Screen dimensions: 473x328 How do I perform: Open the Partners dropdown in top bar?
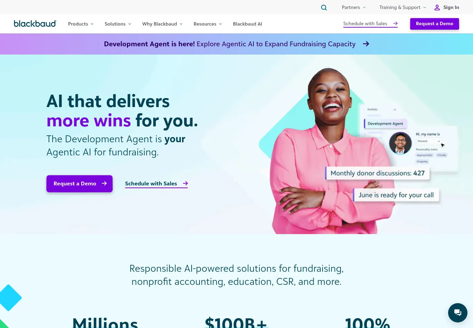click(354, 7)
